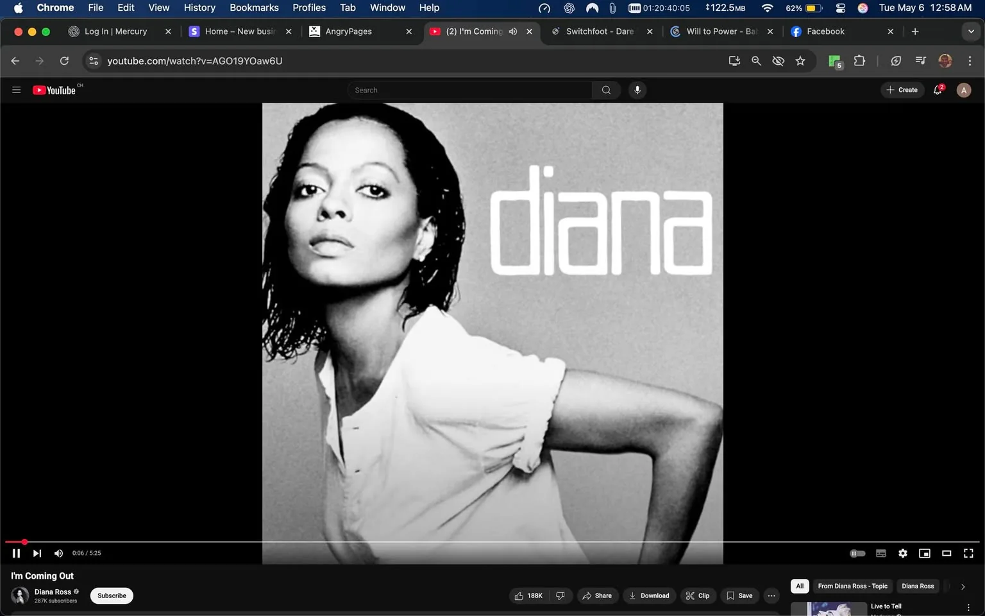985x616 pixels.
Task: Subscribe to the Diana Ross channel
Action: 111,595
